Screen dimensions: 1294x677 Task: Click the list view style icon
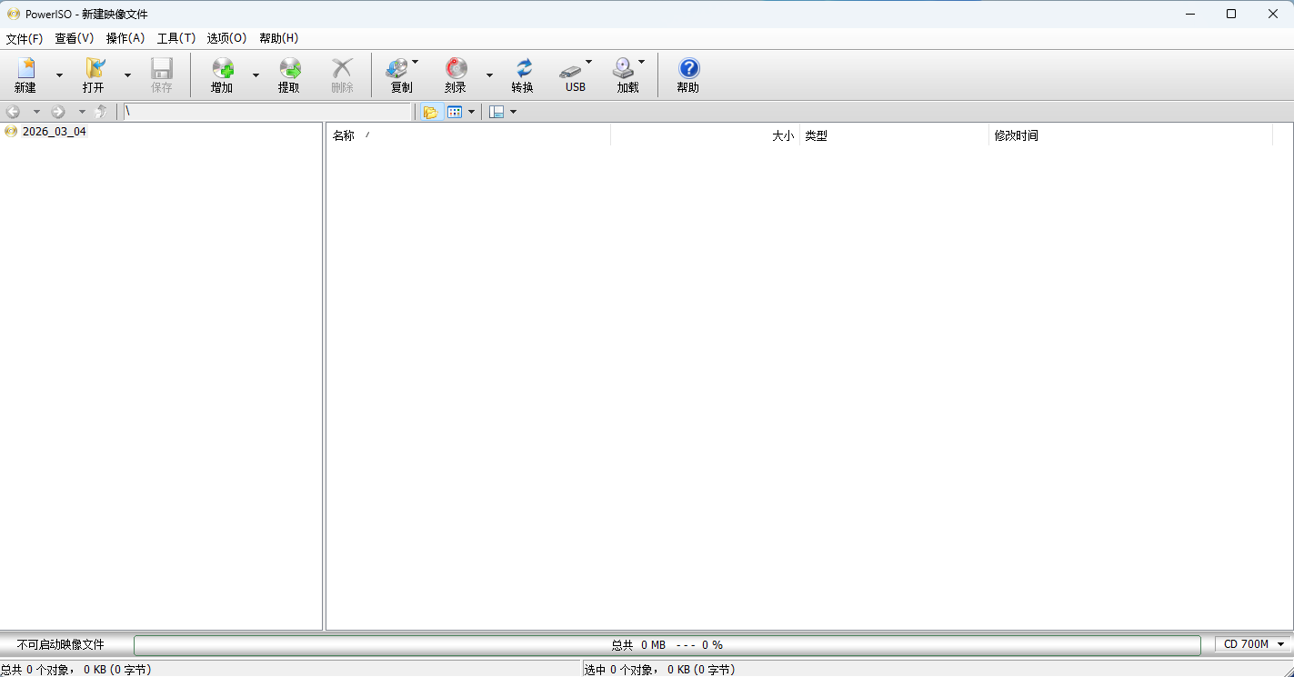pos(455,112)
